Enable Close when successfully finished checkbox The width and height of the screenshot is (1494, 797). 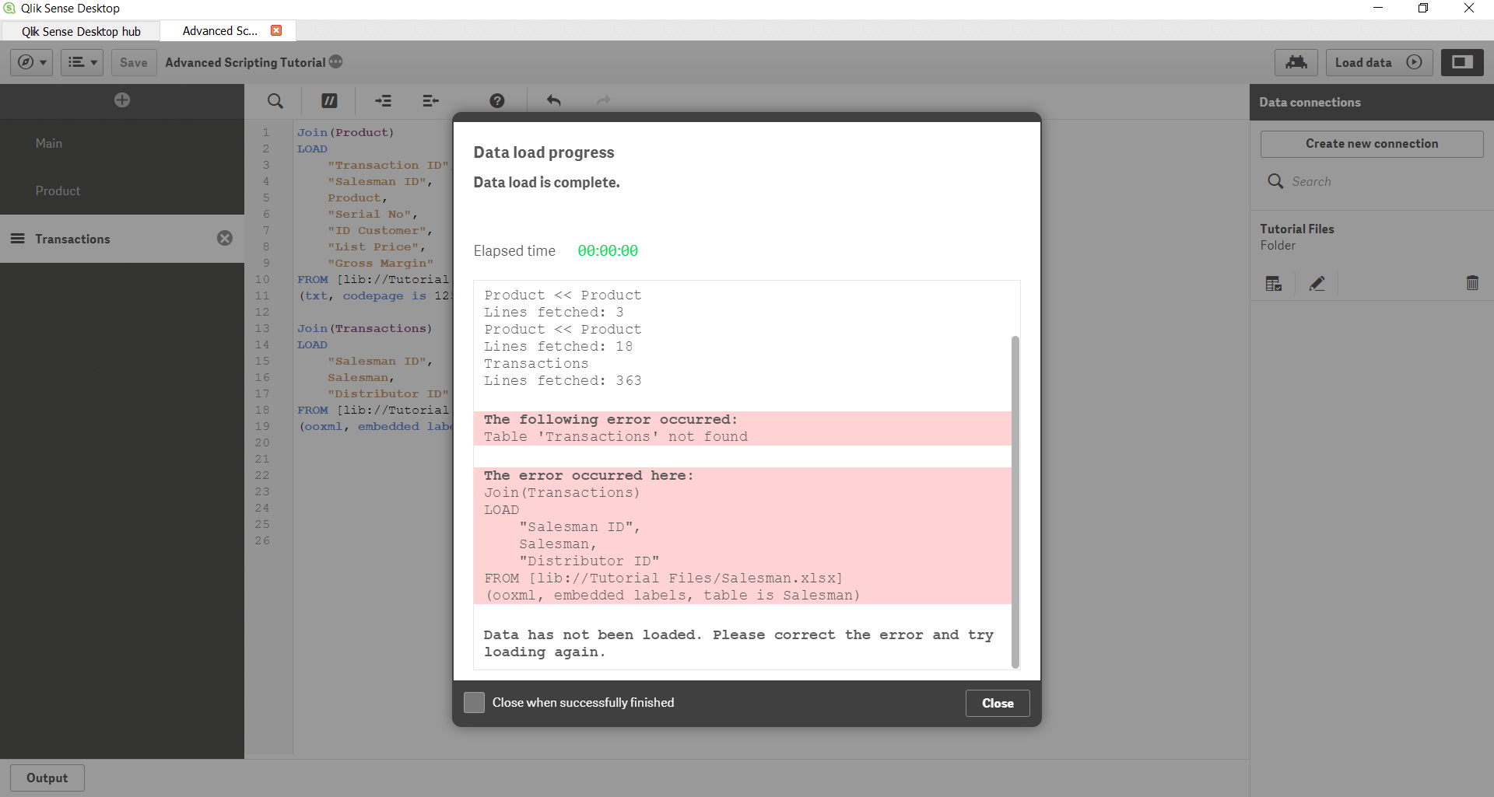474,703
